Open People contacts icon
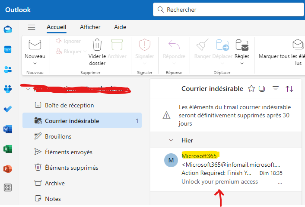Screen dimensions: 305x207 coord(8,69)
